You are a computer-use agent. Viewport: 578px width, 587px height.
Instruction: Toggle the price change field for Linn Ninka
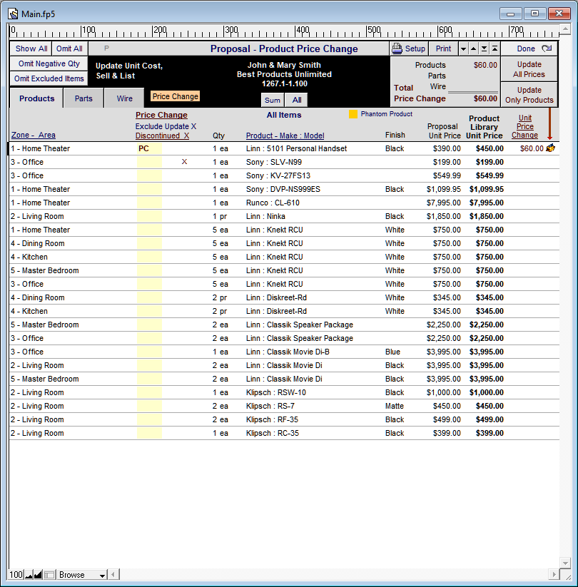(149, 216)
